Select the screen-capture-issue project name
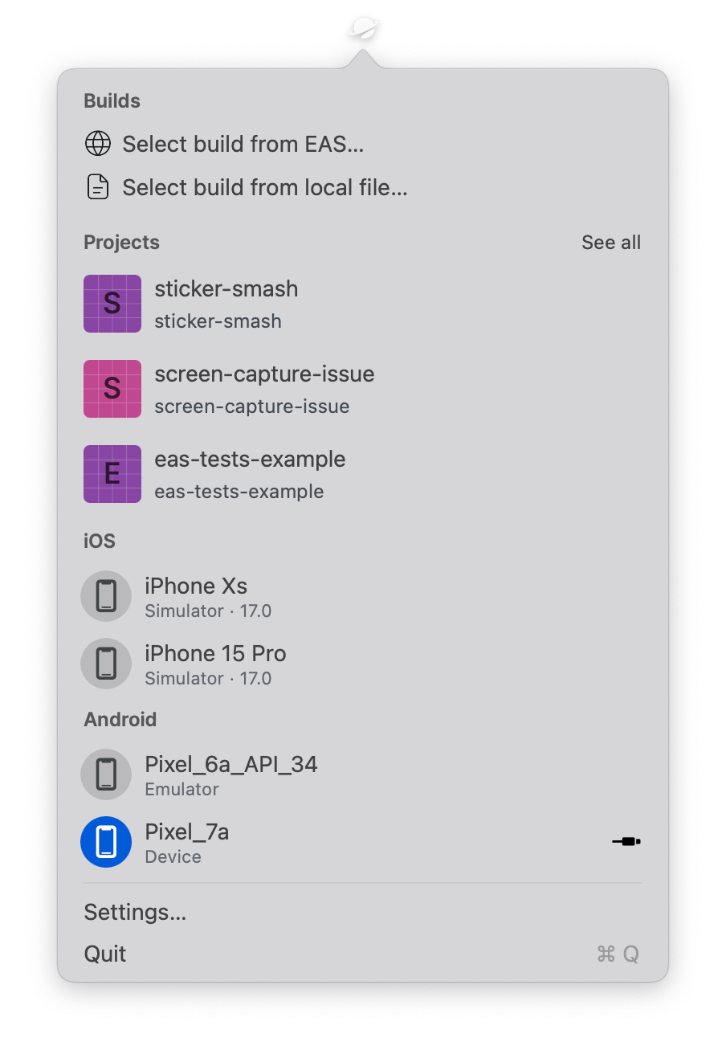The height and width of the screenshot is (1046, 726). [x=264, y=374]
